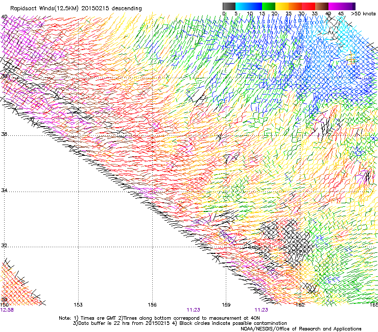The height and width of the screenshot is (332, 378).
Task: Click the latitude axis label '32'
Action: [x=4, y=246]
